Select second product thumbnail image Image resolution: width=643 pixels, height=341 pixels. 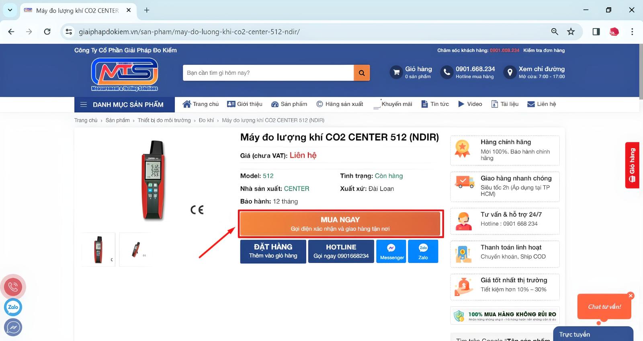point(136,249)
